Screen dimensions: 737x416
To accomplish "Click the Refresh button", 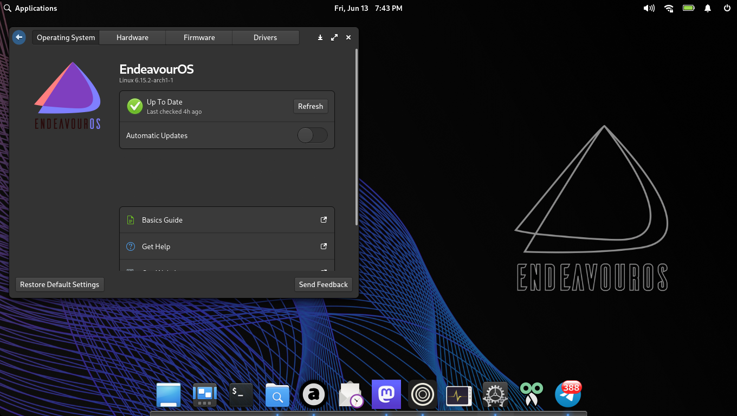I will click(311, 106).
